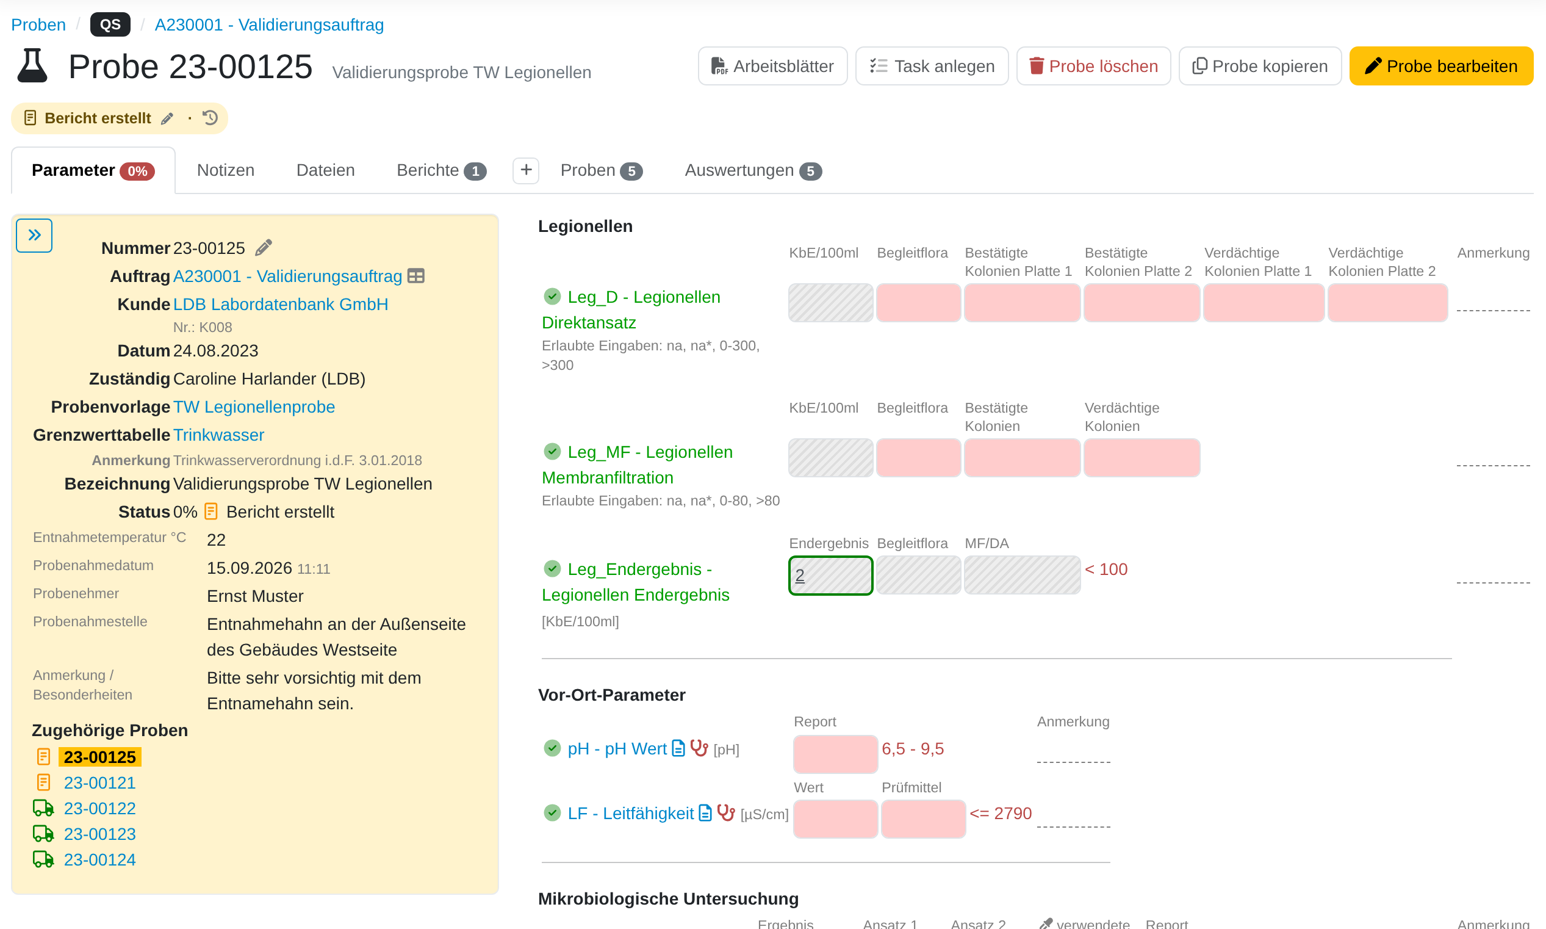Screen dimensions: 1546x929
Task: Open the Dateien tab
Action: click(x=325, y=170)
